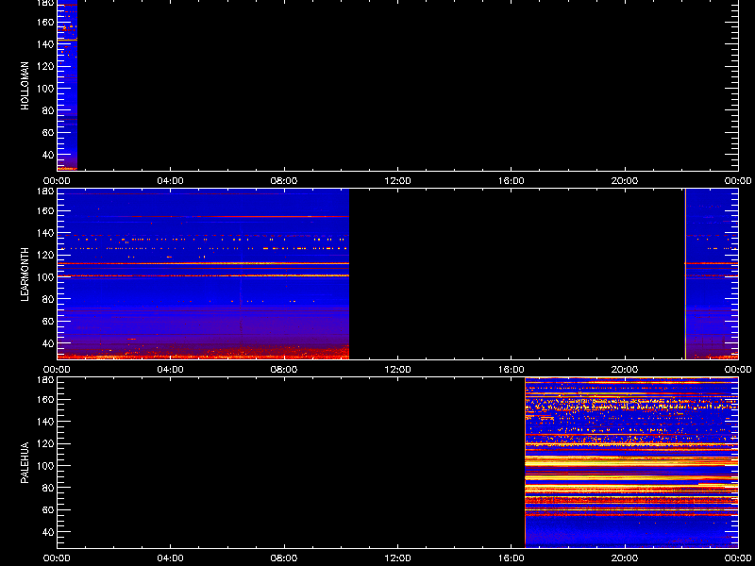Pick the 08:00 label under Palehua panel
This screenshot has height=566, width=755.
284,558
